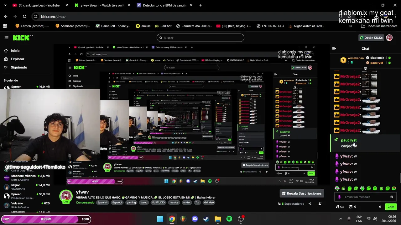401x225 pixels.
Task: Open File Explorer from taskbar
Action: pos(218,219)
